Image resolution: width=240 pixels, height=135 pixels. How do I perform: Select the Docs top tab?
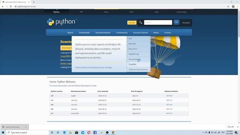[106, 12]
